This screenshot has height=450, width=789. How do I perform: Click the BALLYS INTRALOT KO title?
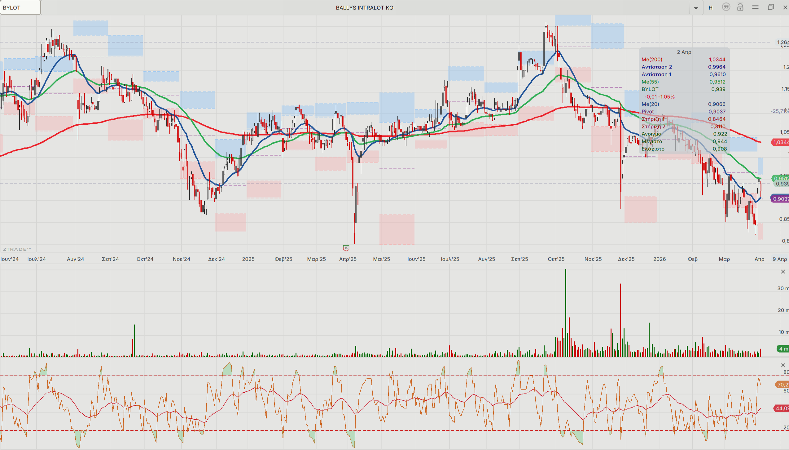(x=365, y=8)
